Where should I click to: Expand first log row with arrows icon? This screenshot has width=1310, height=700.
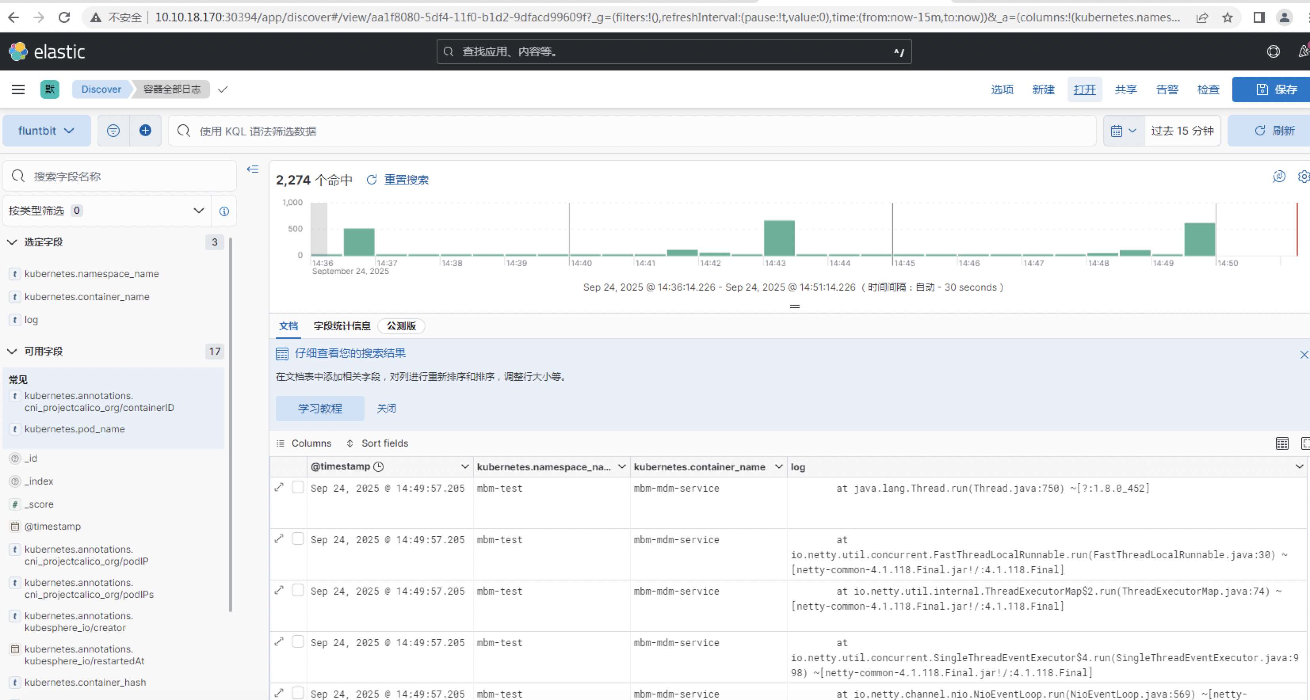[x=279, y=488]
